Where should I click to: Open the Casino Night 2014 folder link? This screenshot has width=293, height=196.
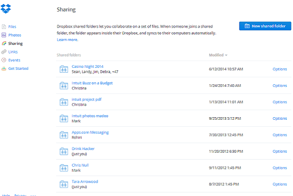[87, 66]
